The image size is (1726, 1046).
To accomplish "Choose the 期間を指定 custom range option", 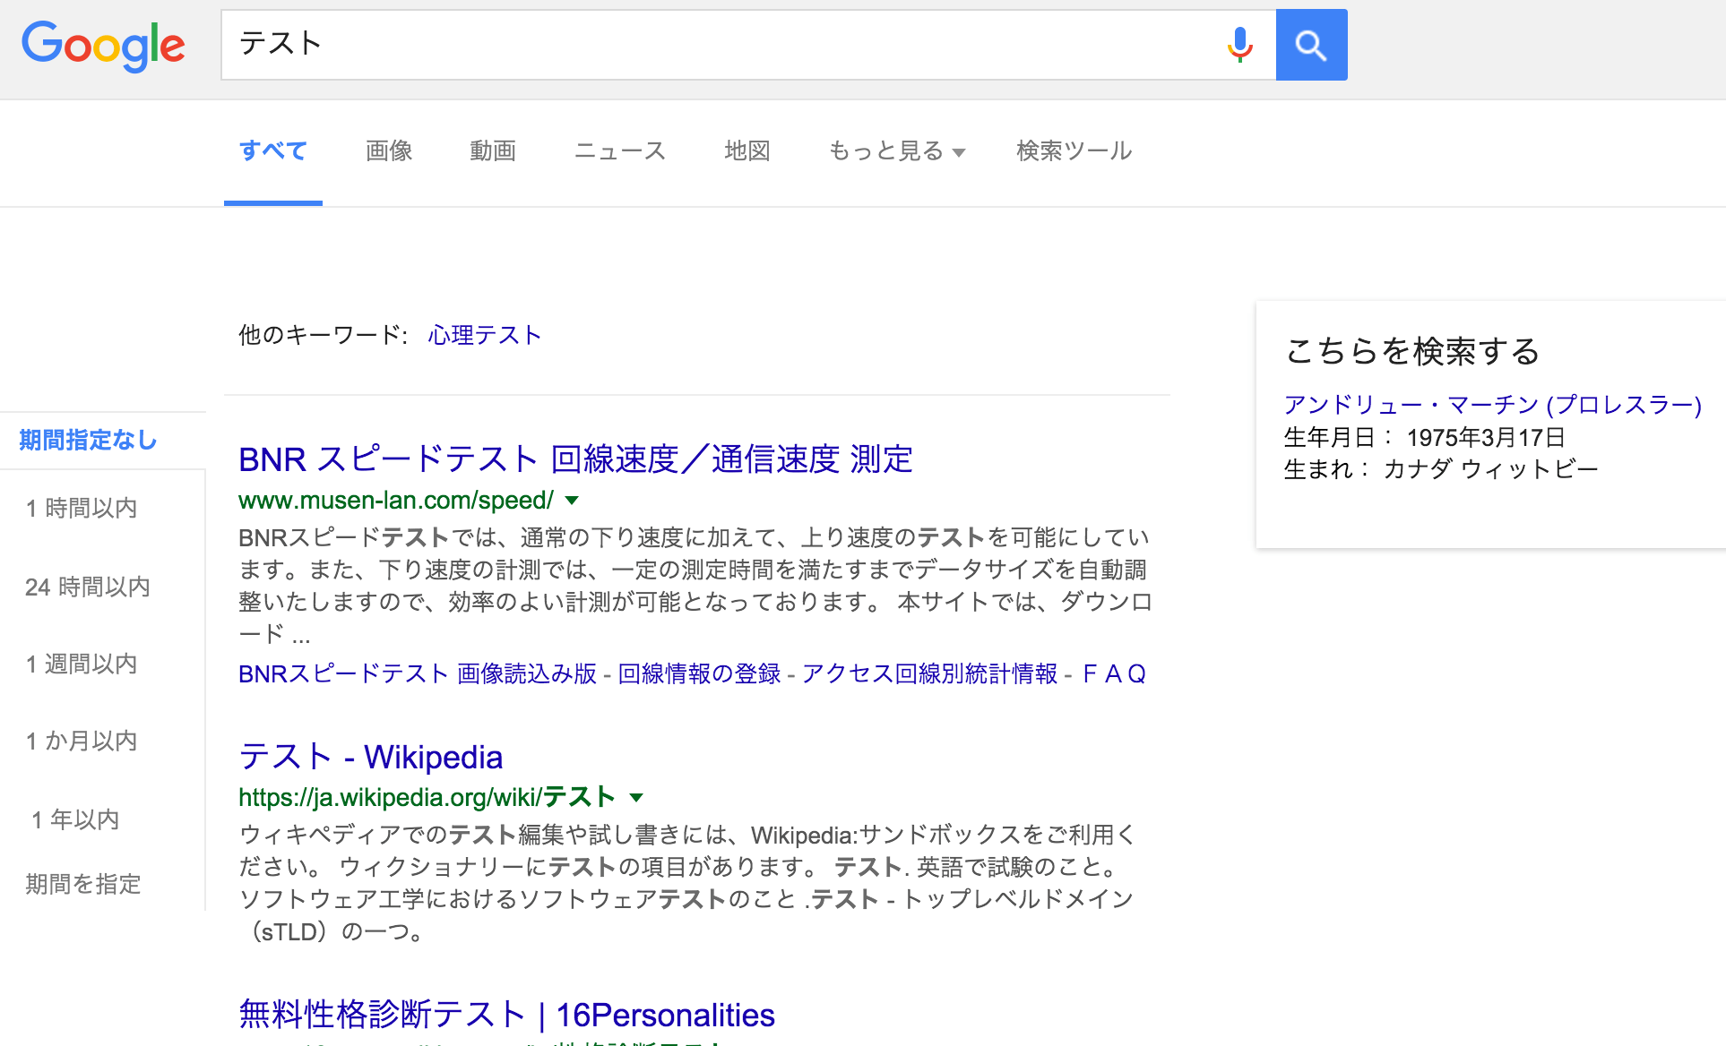I will (x=83, y=884).
